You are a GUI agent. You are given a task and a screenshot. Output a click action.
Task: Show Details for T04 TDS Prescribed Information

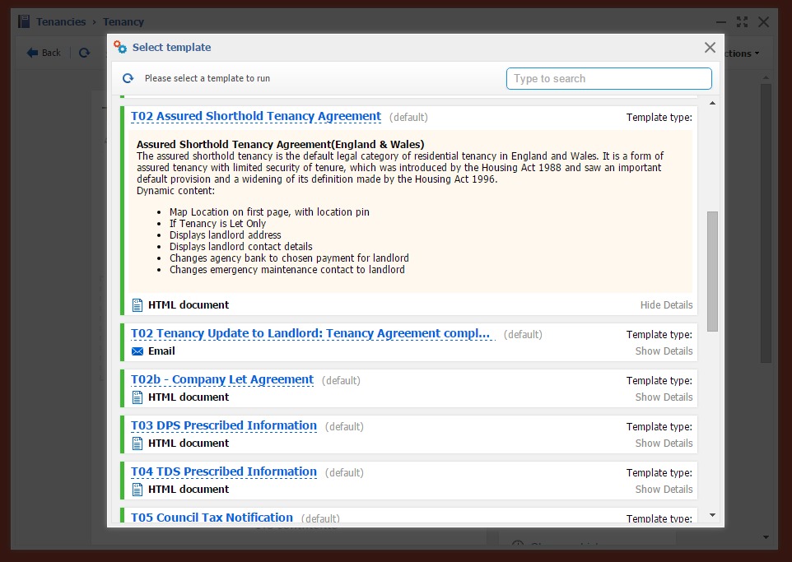(x=664, y=490)
